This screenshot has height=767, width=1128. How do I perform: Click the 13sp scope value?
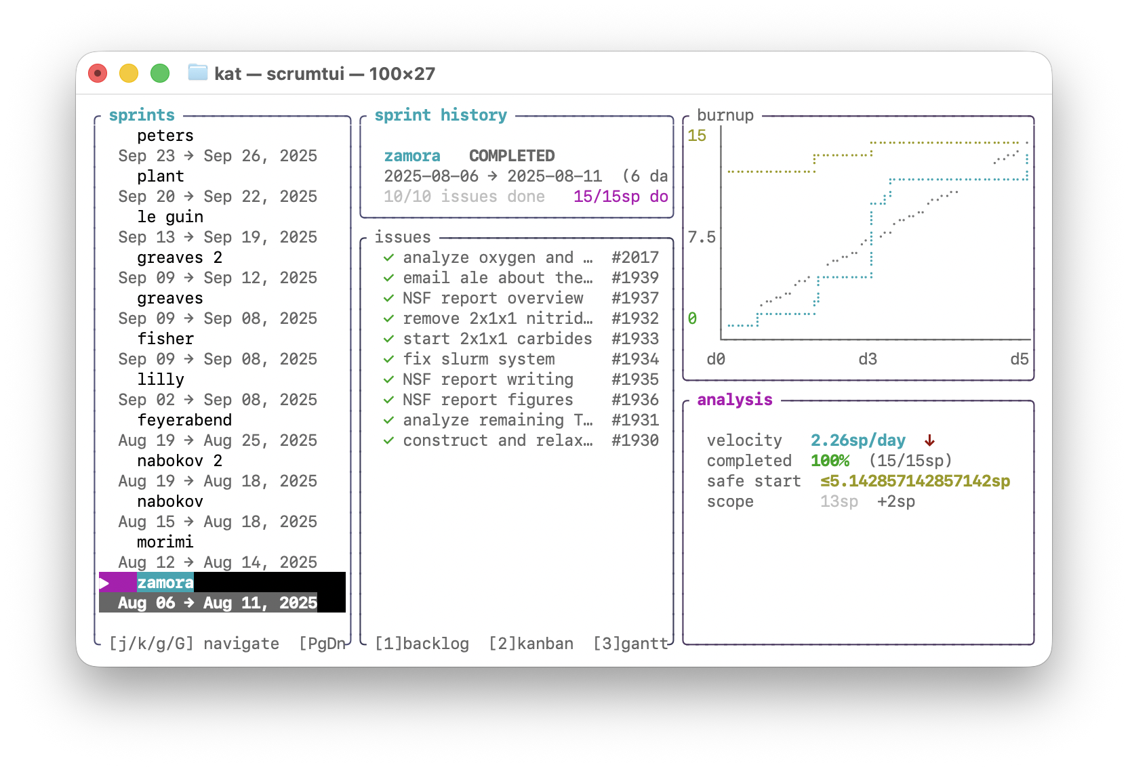(x=839, y=501)
